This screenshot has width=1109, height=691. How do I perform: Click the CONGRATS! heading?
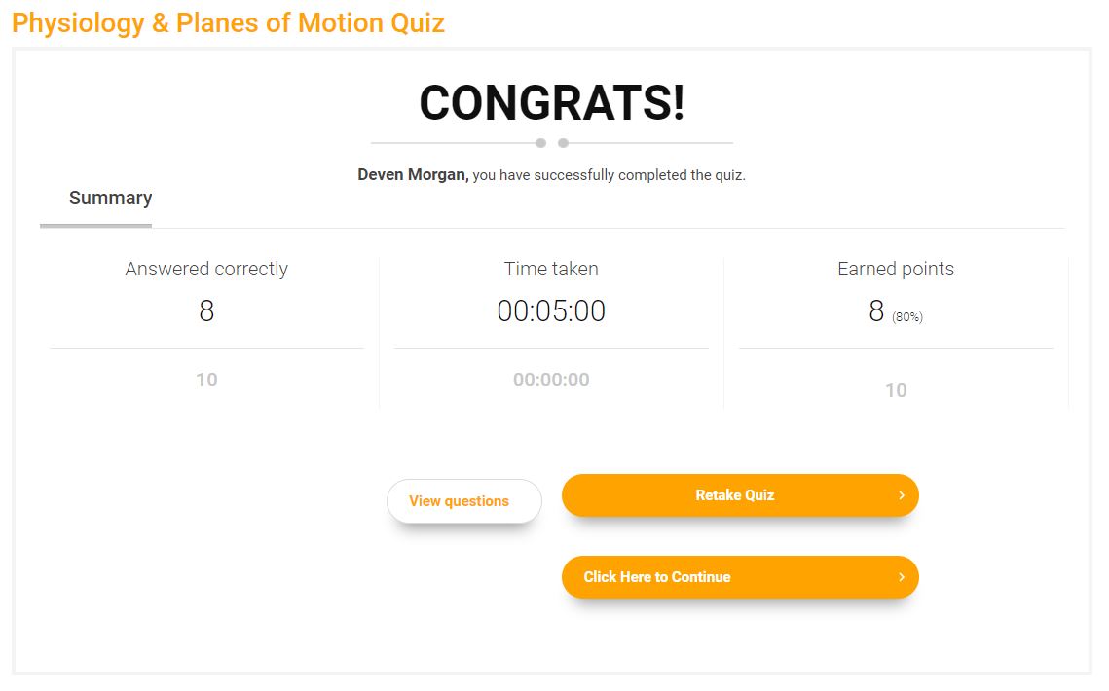click(552, 102)
